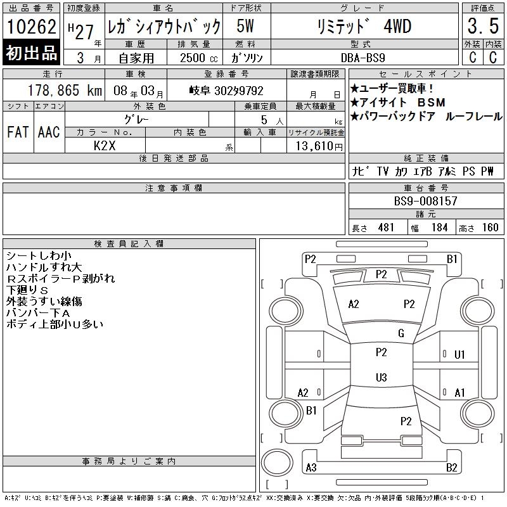This screenshot has width=507, height=507.
Task: Click the first registration year H27
Action: [81, 31]
